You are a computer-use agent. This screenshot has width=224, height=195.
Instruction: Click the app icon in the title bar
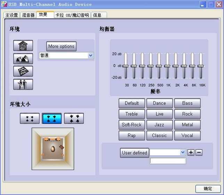point(4,4)
